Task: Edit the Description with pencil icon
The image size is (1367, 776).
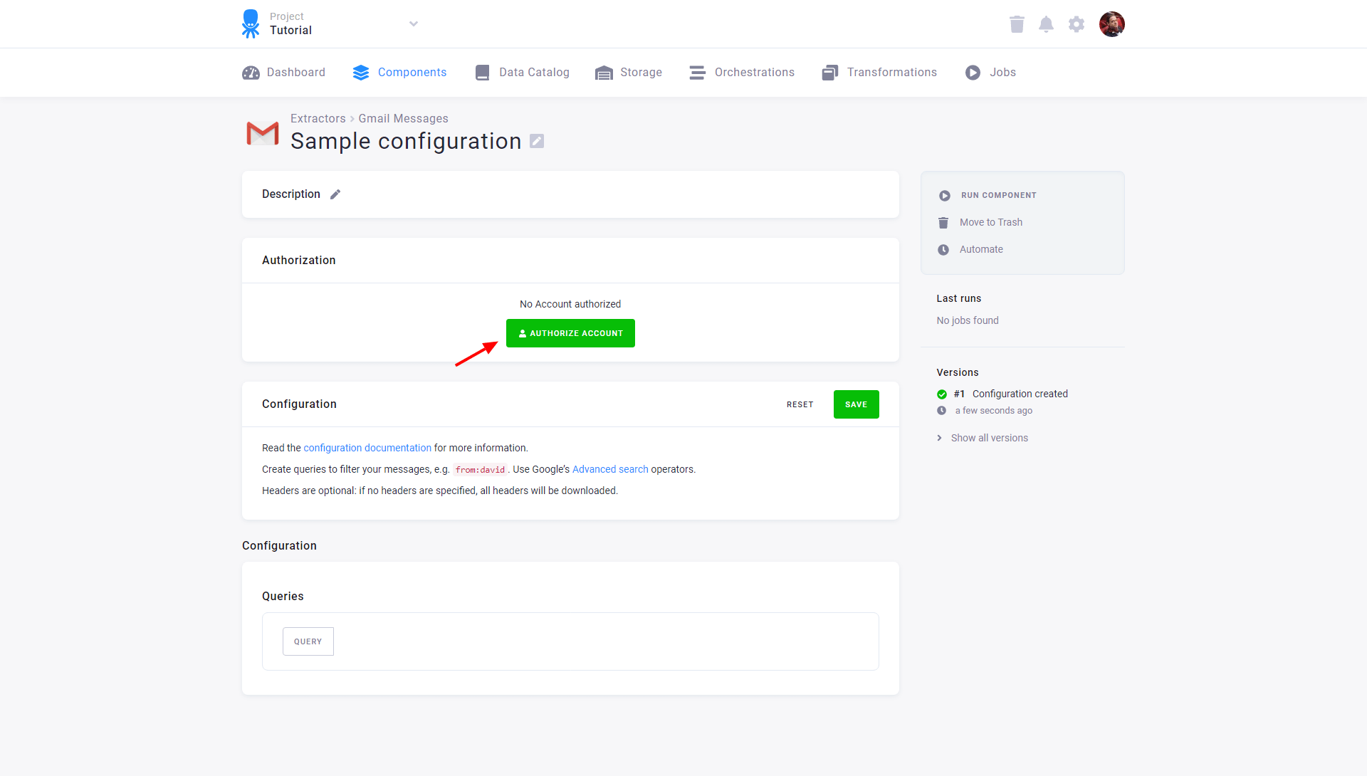Action: 335,194
